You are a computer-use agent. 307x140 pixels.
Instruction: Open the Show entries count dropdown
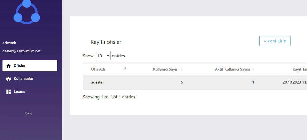click(x=102, y=56)
